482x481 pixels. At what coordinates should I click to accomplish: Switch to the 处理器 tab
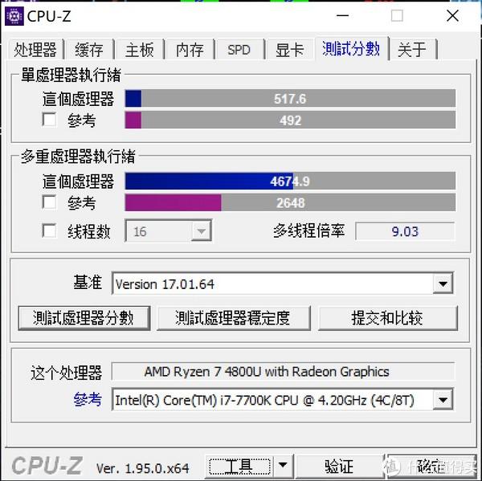tap(35, 50)
